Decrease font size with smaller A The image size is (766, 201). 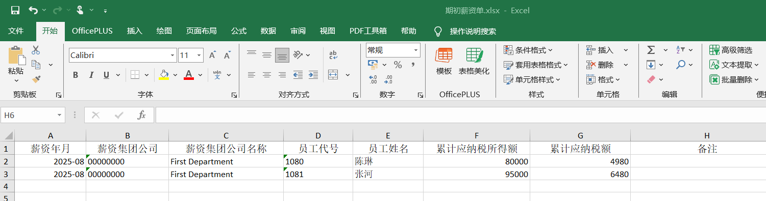(228, 55)
